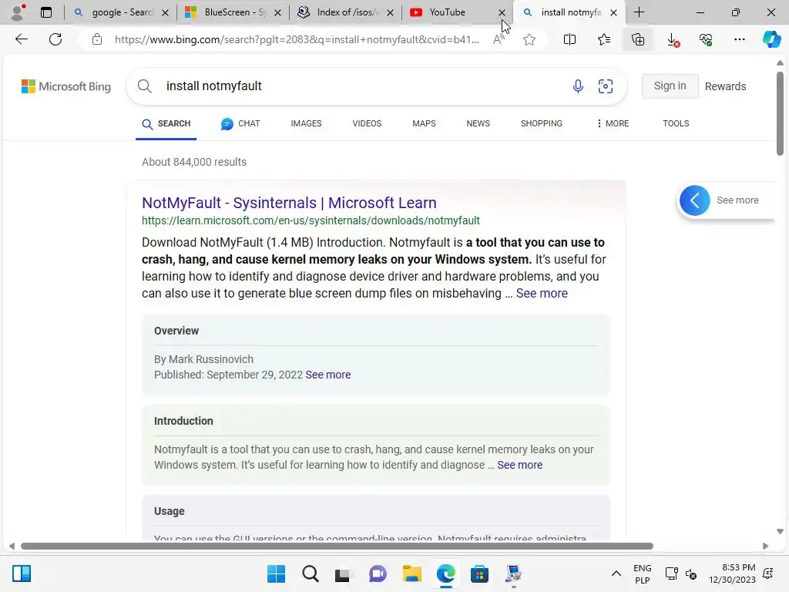
Task: Go to the Microsoft Bing logo home
Action: point(66,86)
